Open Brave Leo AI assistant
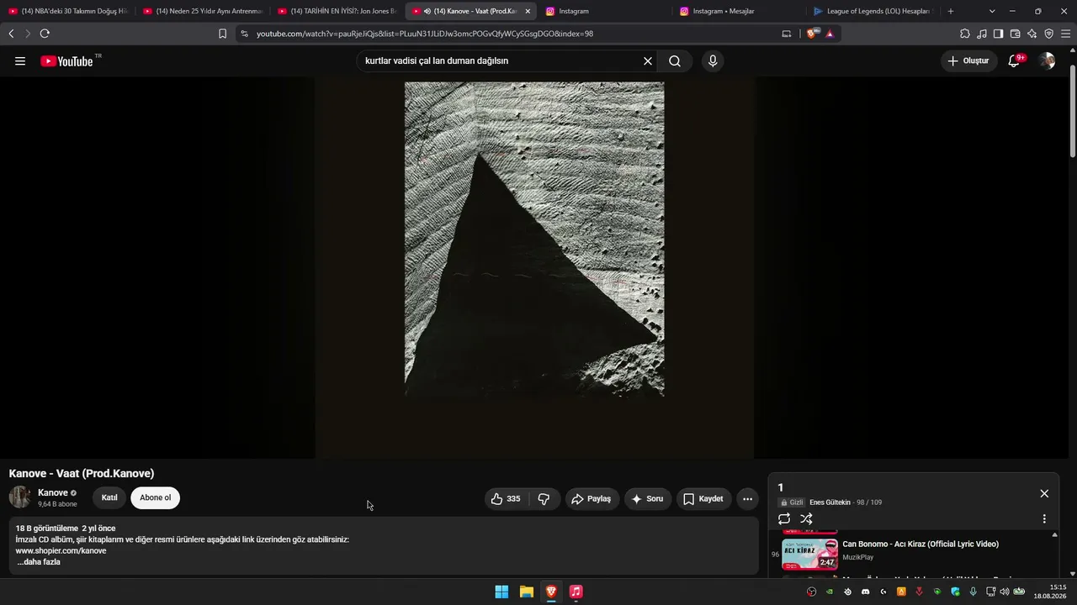The width and height of the screenshot is (1077, 605). [1032, 34]
